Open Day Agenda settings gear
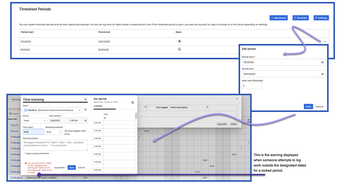Viewport: 338px width, 184px height. 133,102
